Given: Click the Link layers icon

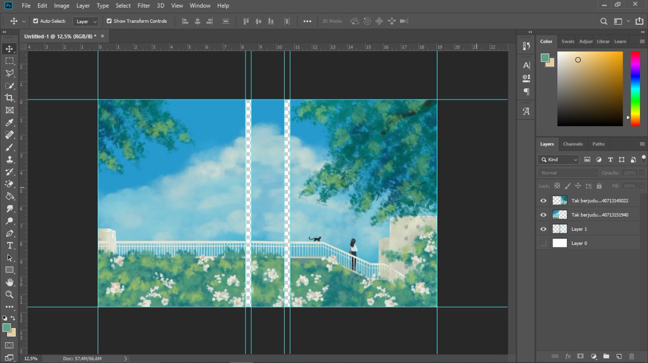Looking at the screenshot, I should (555, 356).
